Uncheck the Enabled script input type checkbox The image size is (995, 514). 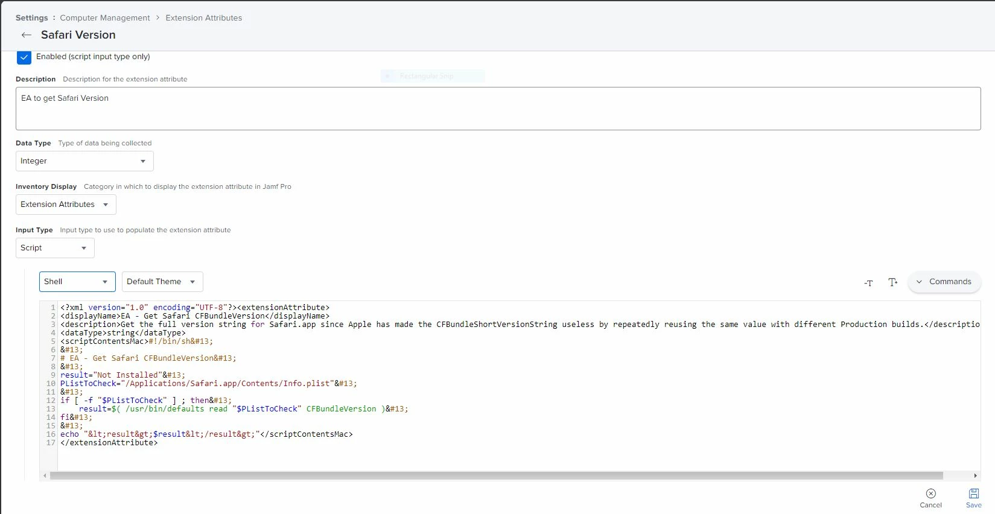[24, 57]
